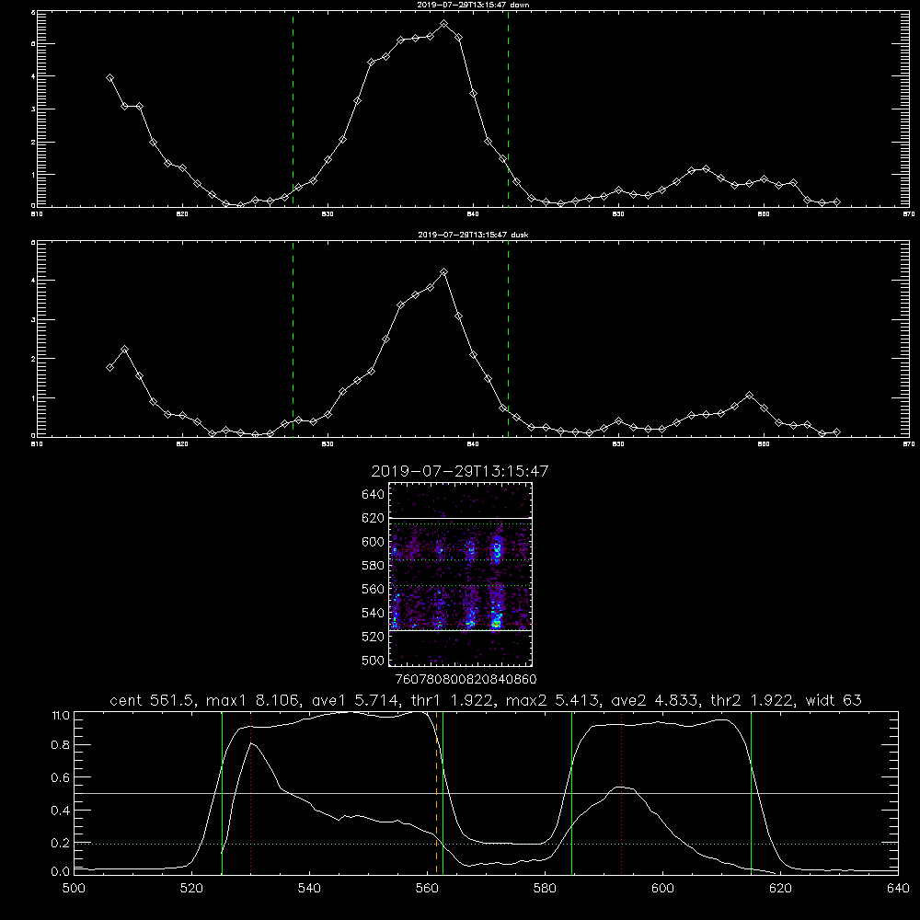This screenshot has height=920, width=920.
Task: Select the orange dashed line in bottom plot
Action: click(x=436, y=792)
